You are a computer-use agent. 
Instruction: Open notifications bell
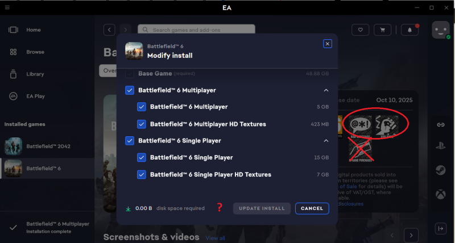coord(409,30)
